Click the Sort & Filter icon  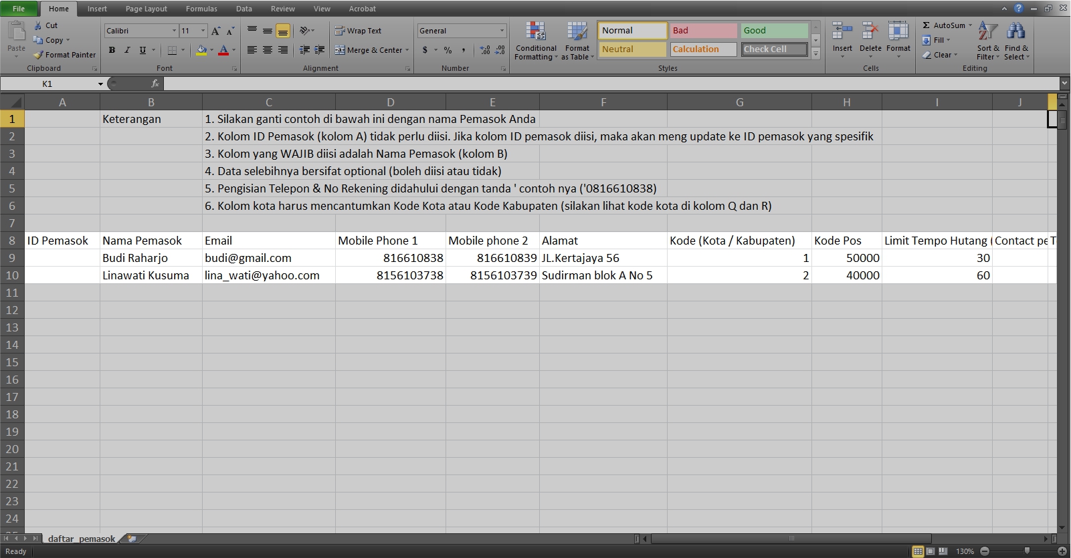[987, 31]
